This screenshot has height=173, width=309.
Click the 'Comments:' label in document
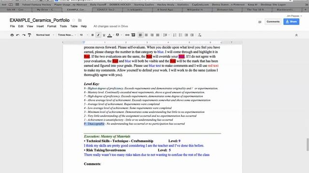coord(92,164)
